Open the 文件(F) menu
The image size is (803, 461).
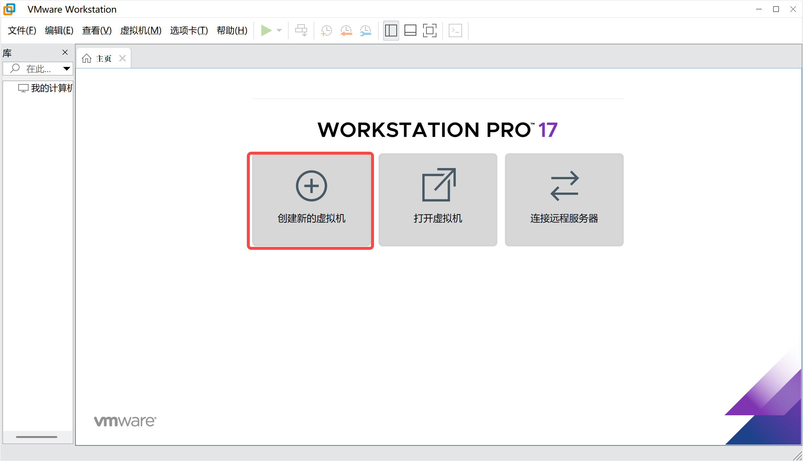coord(22,30)
